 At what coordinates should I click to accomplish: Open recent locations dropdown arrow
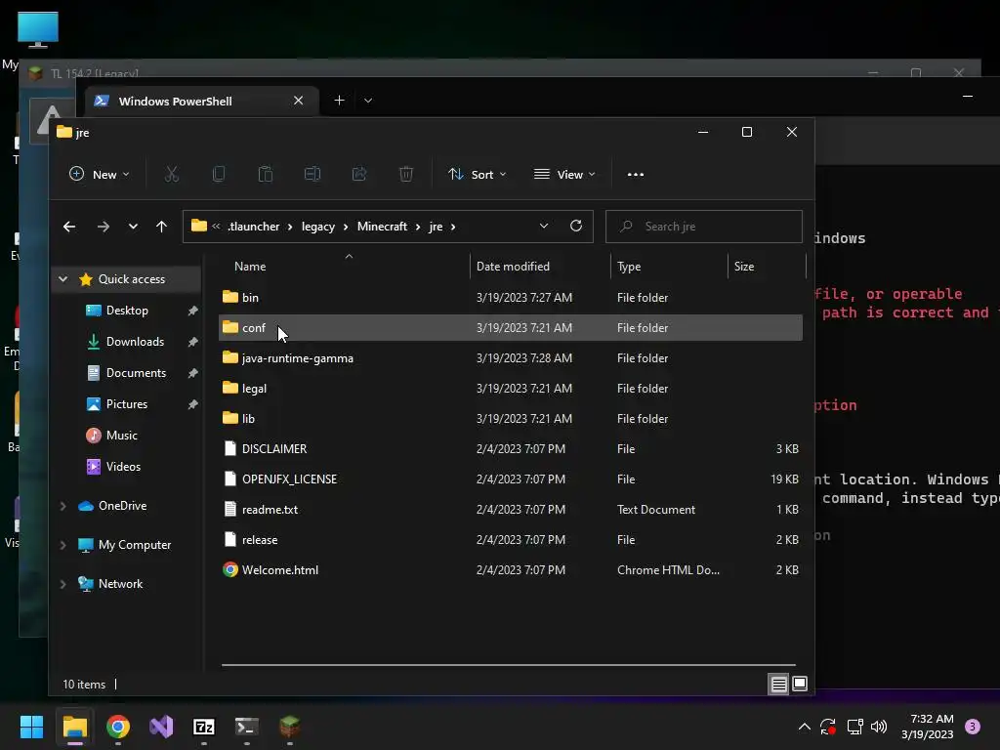[133, 227]
